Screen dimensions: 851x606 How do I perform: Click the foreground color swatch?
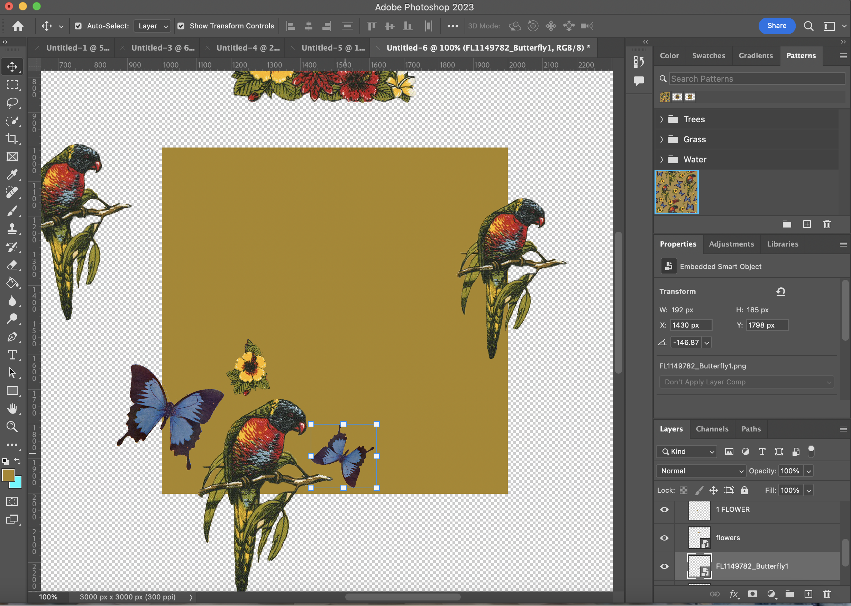point(8,475)
